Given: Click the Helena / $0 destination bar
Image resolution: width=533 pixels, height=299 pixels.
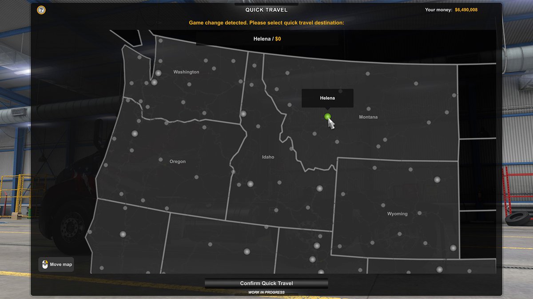Looking at the screenshot, I should pos(267,39).
